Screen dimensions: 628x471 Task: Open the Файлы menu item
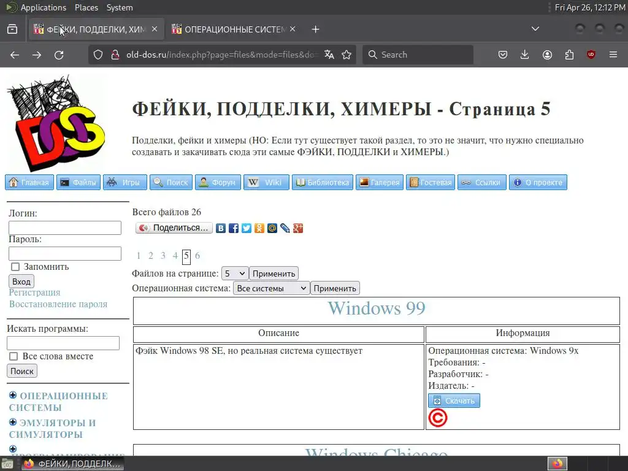coord(78,182)
